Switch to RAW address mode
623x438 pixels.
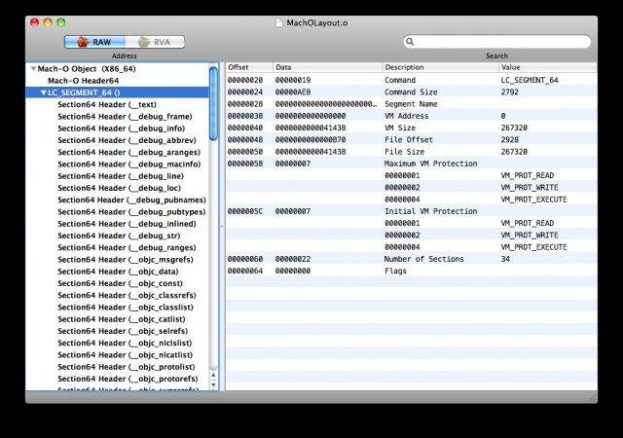[94, 42]
